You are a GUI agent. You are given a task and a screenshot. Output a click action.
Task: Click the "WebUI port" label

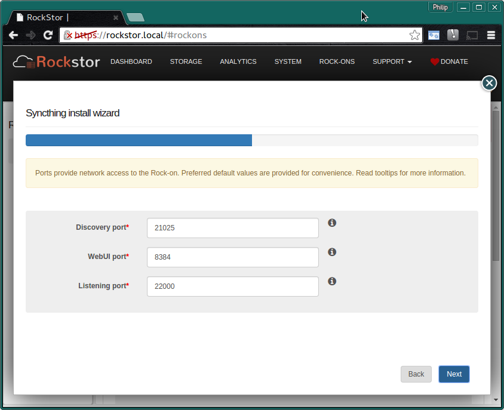point(108,257)
